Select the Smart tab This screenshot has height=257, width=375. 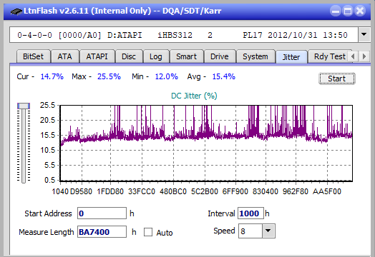[x=186, y=56]
